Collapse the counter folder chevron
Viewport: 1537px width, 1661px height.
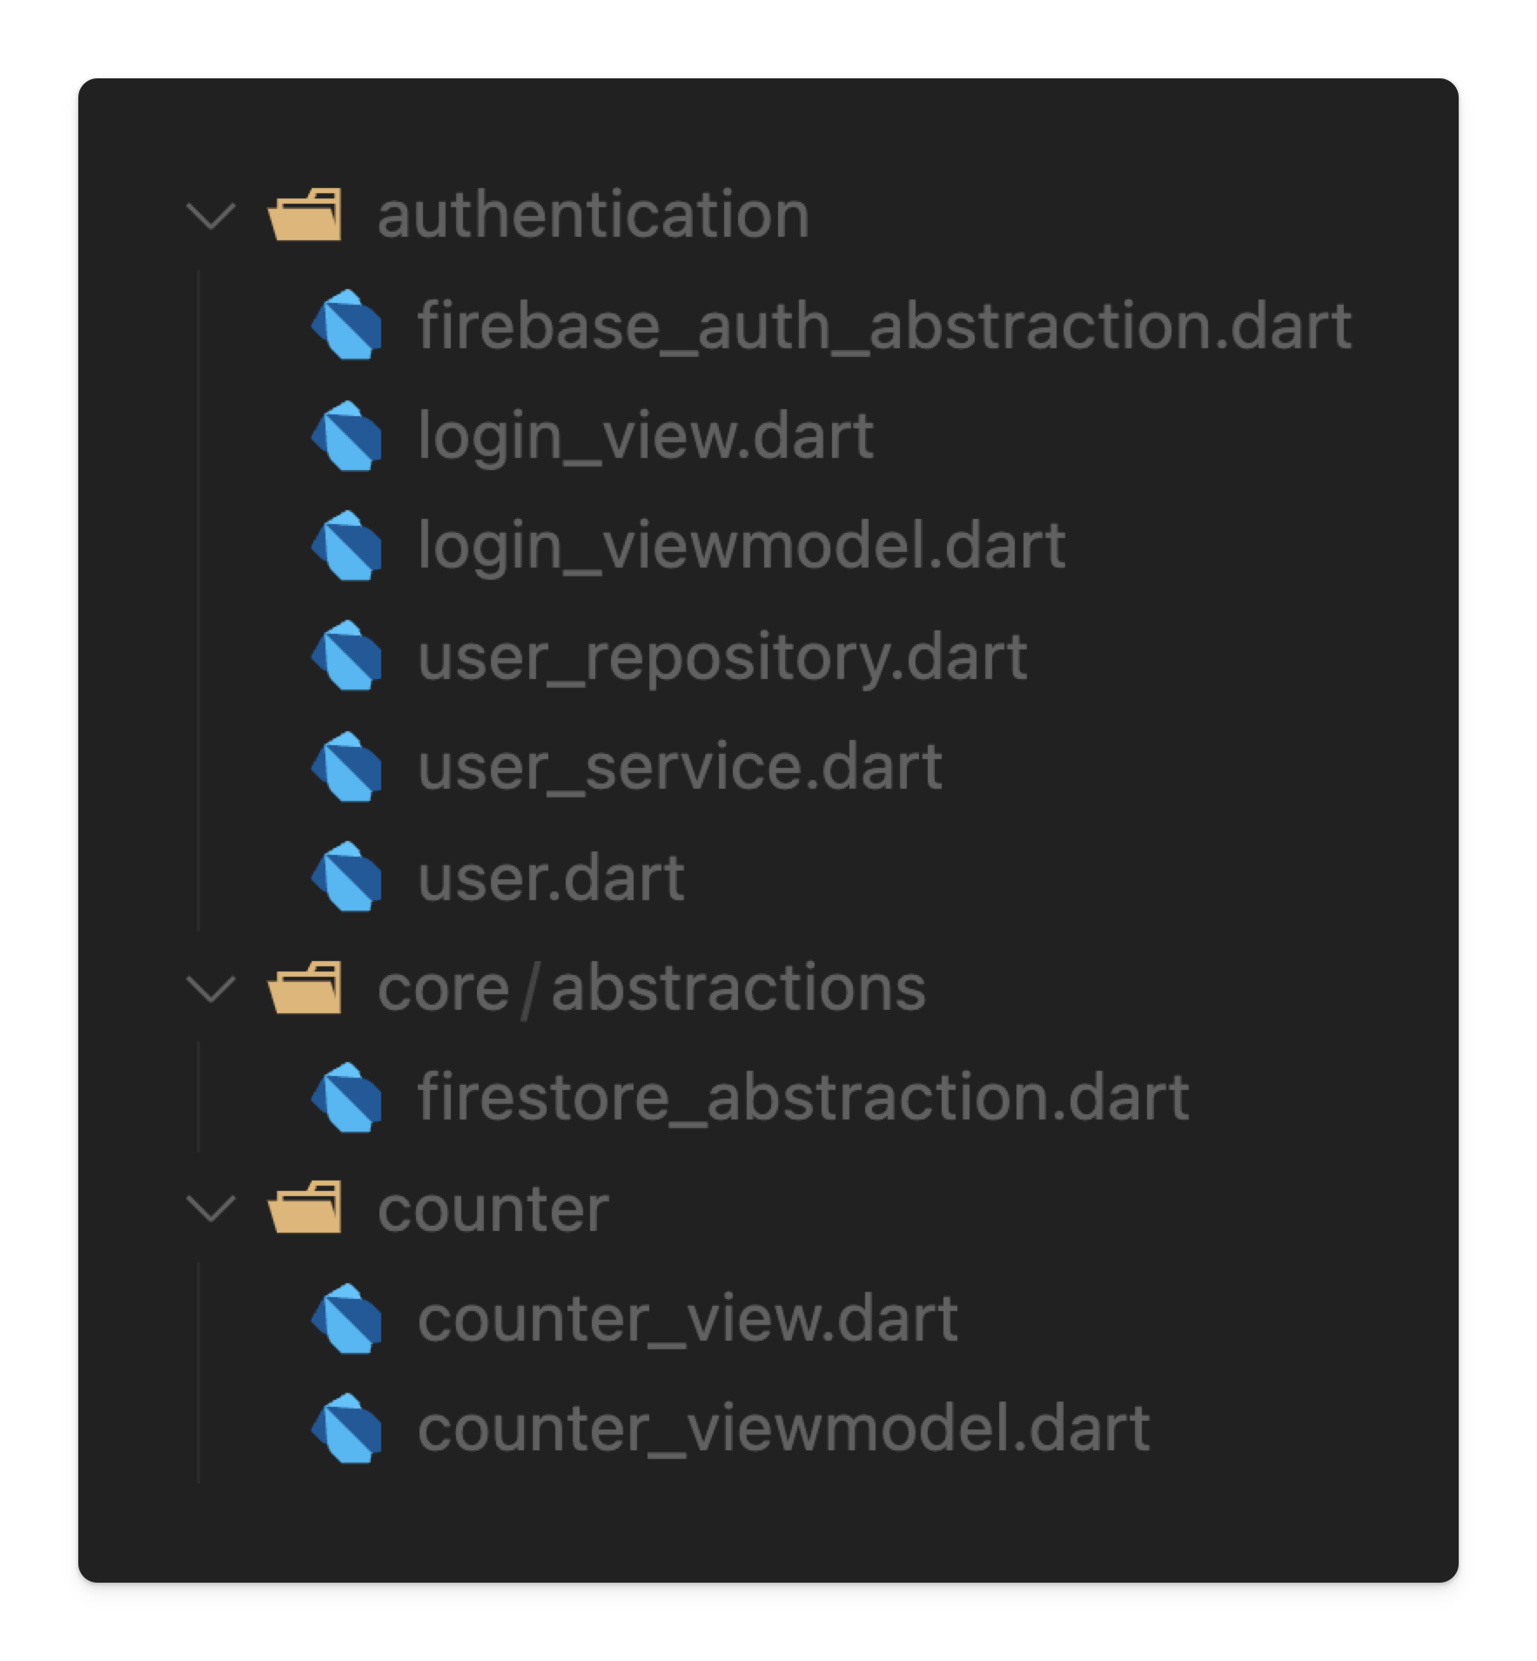(x=211, y=1209)
